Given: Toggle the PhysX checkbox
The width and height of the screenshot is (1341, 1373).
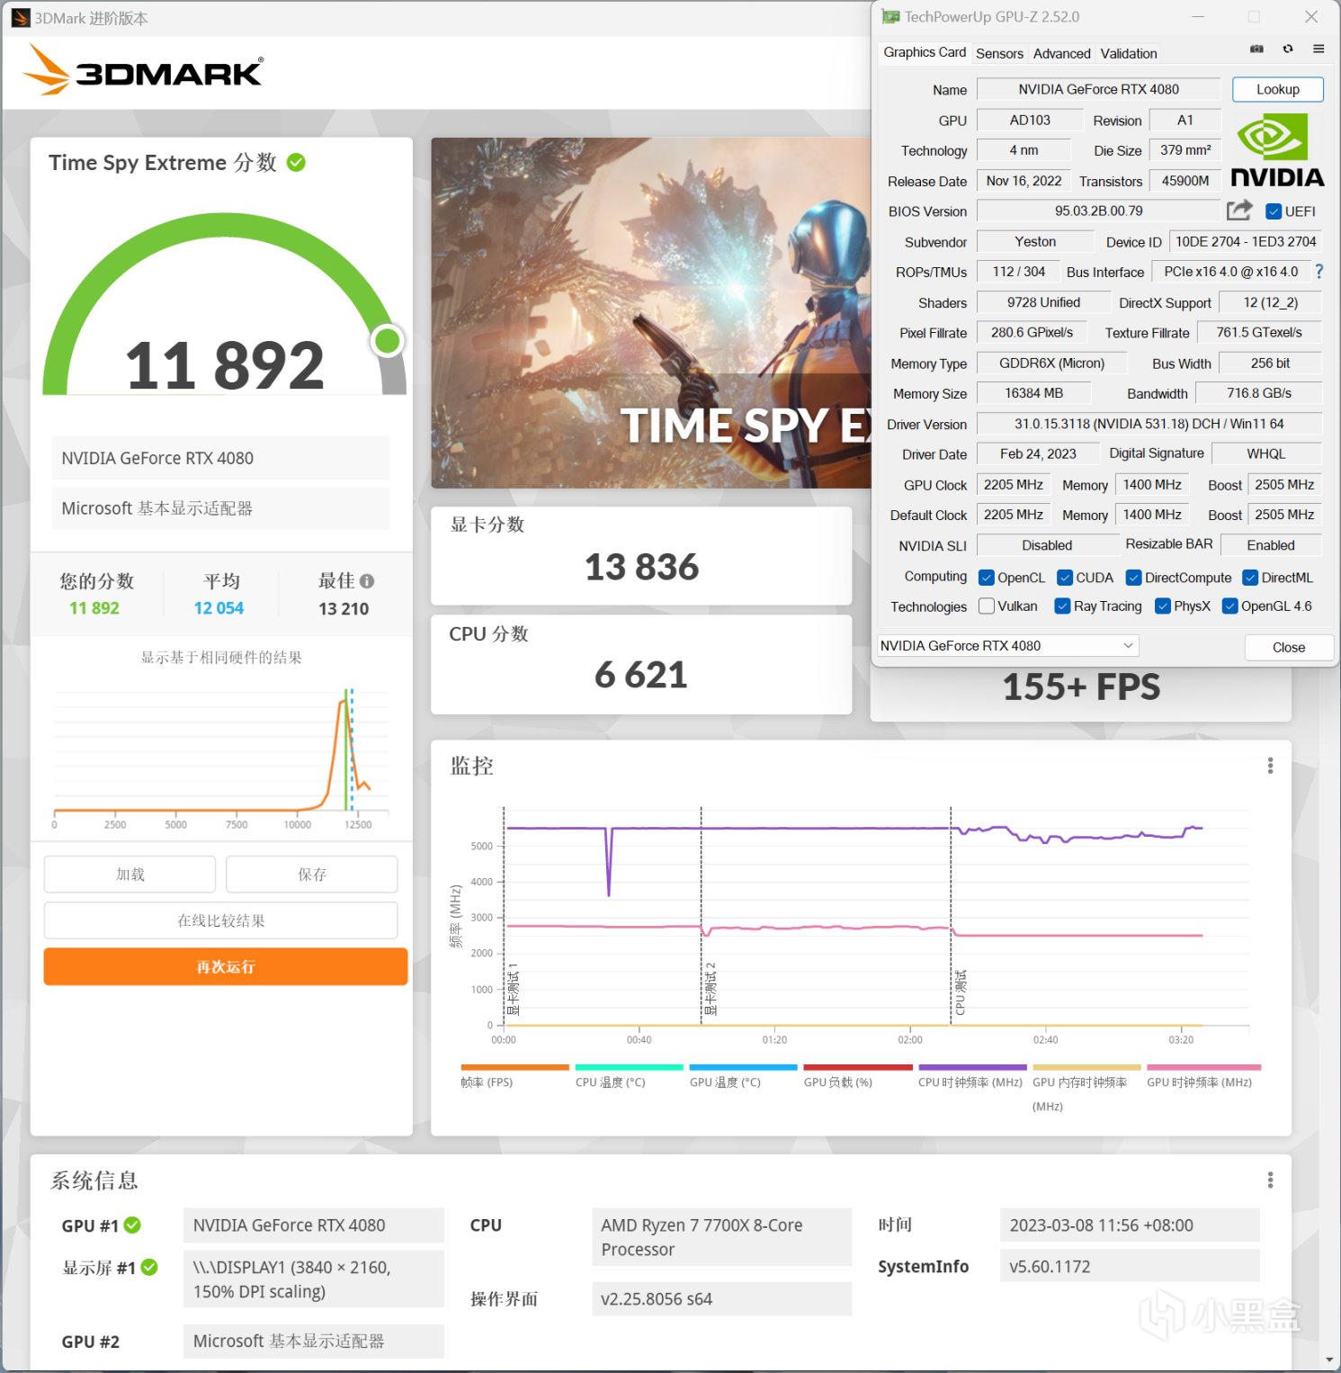Looking at the screenshot, I should tap(1163, 606).
